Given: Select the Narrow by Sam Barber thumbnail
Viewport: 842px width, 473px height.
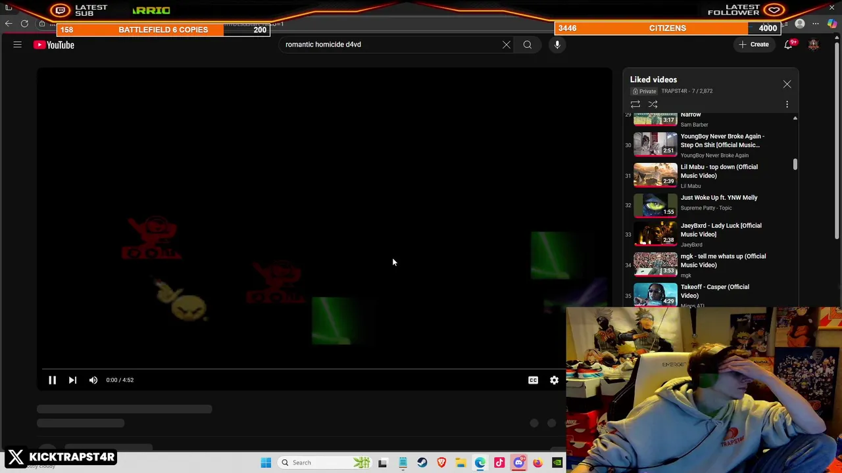Looking at the screenshot, I should coord(655,120).
